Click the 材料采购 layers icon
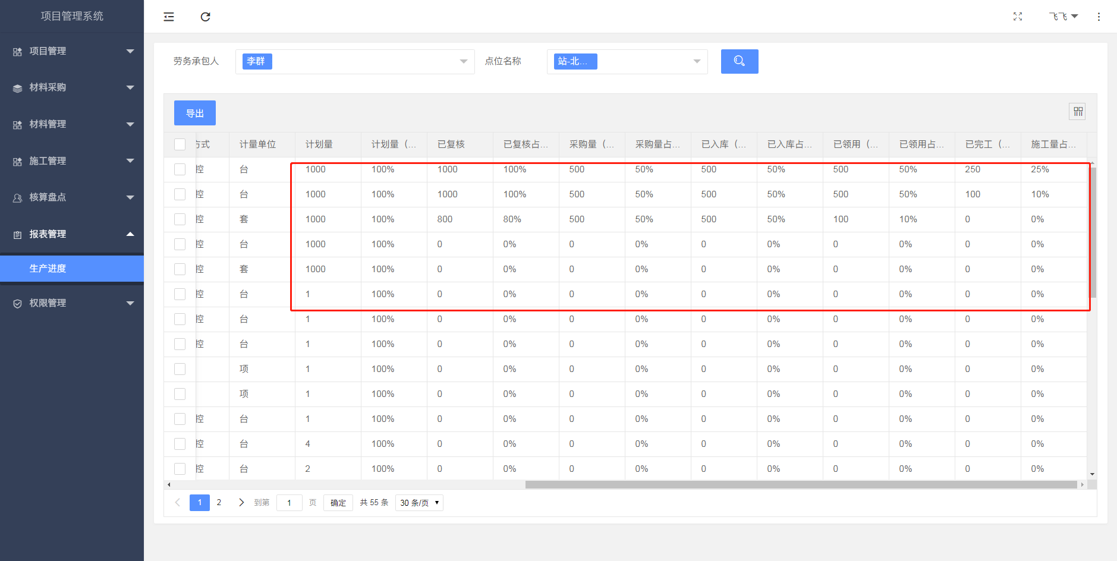1117x561 pixels. [x=17, y=88]
